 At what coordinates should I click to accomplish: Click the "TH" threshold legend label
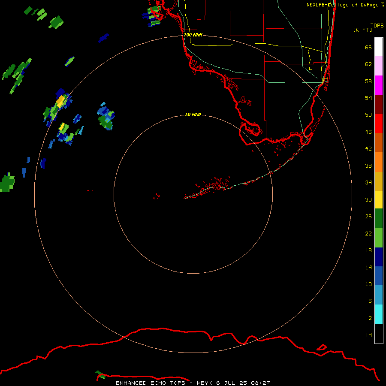click(x=368, y=335)
